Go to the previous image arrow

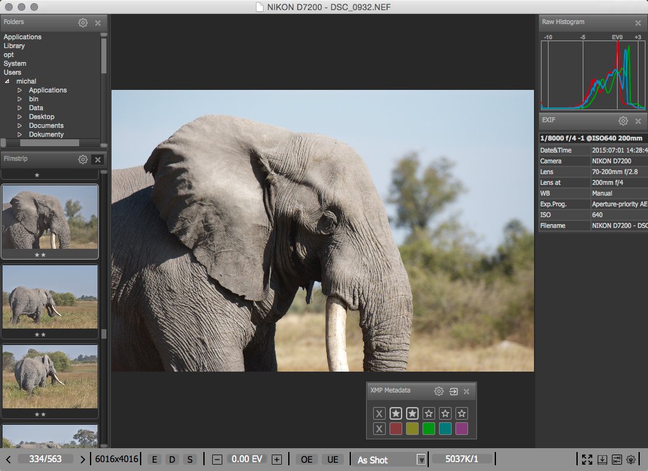(x=8, y=460)
